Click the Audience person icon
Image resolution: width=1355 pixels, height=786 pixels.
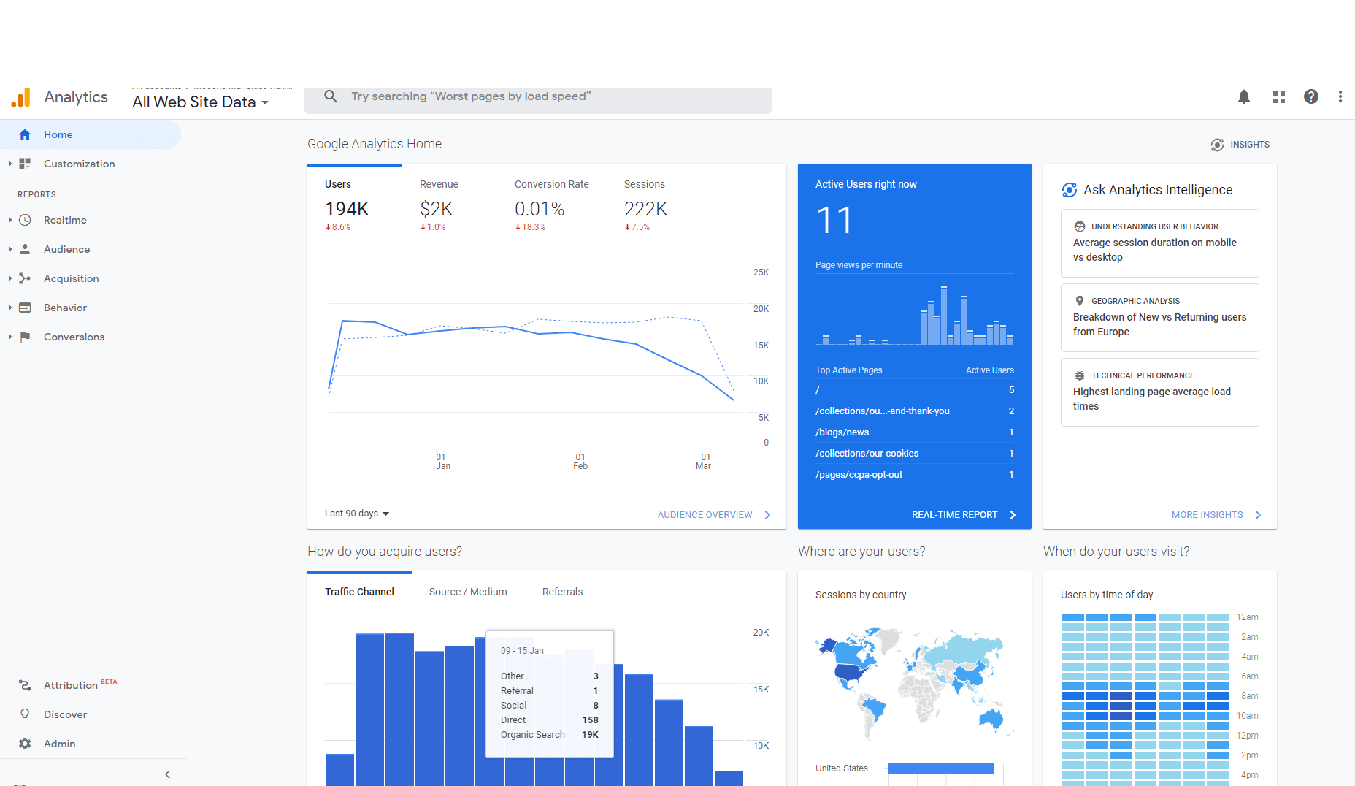pos(25,249)
